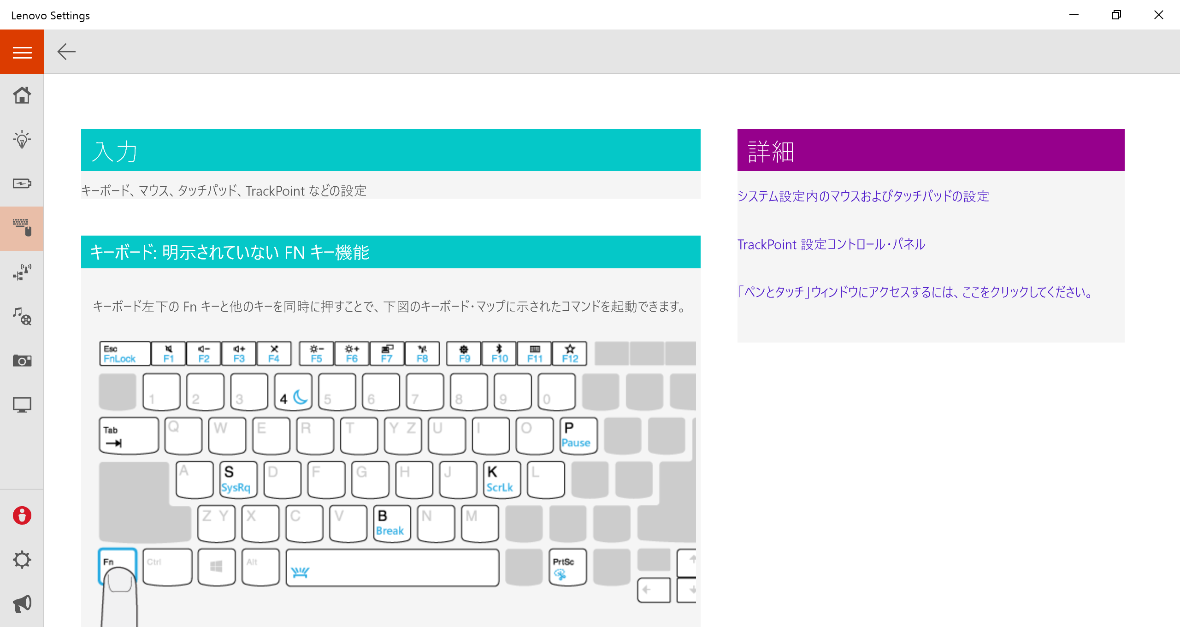Open システム設定内のマウスおよびタッチパッドの設定 link

click(x=863, y=196)
